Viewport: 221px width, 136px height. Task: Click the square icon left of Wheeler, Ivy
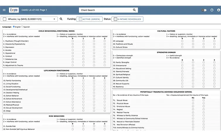coord(4,19)
